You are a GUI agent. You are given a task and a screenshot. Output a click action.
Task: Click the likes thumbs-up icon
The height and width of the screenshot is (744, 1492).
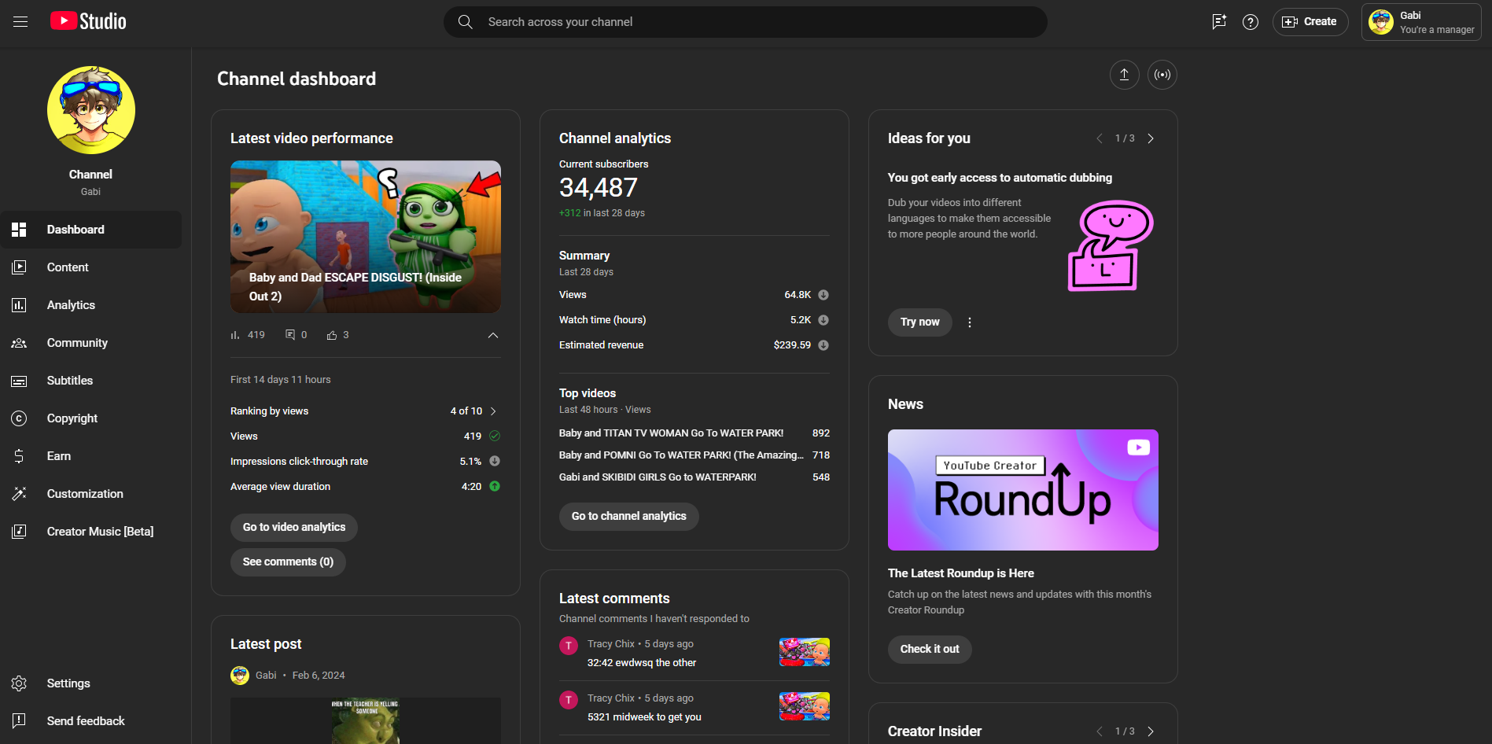332,335
